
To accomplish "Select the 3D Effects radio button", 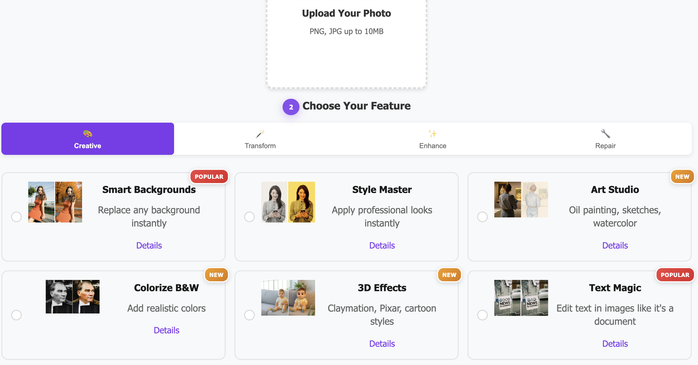I will coord(249,315).
